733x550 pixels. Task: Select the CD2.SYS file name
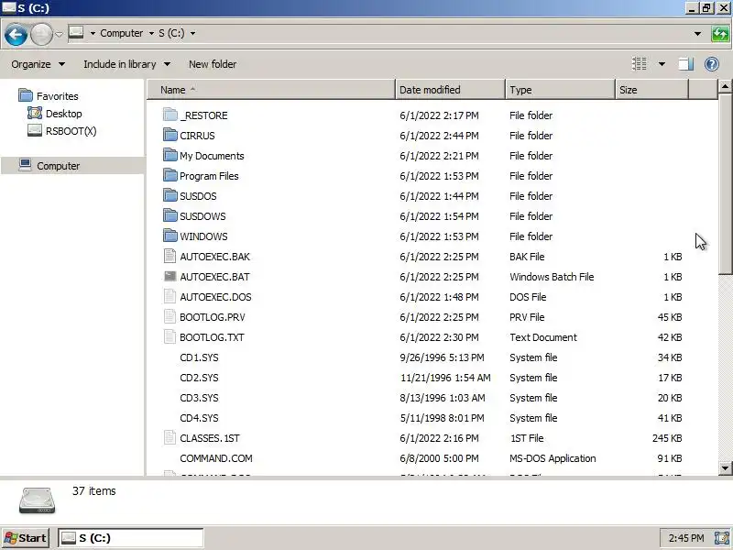click(199, 378)
